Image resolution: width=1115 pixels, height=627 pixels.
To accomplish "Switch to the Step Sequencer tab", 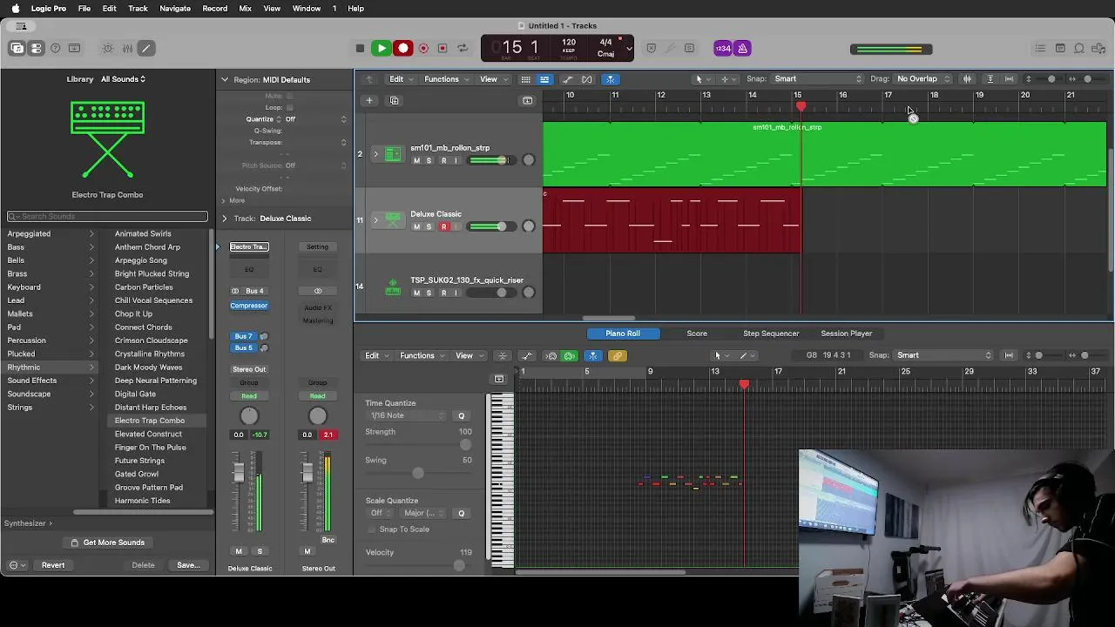I will (771, 334).
